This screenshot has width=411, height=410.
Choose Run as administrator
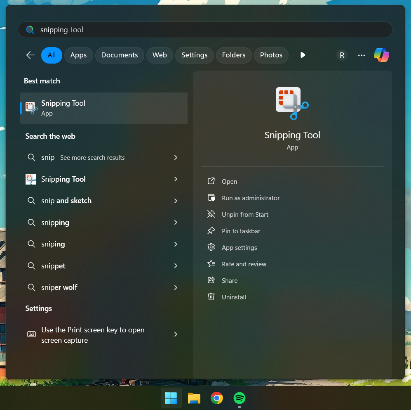(x=251, y=198)
